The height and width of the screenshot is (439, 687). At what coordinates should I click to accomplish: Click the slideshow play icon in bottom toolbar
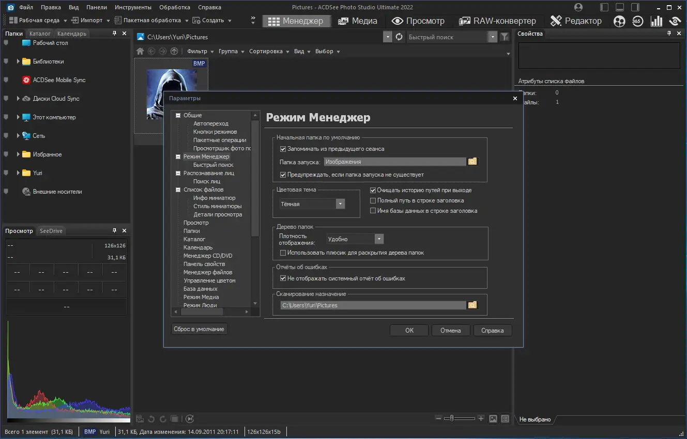pyautogui.click(x=190, y=419)
